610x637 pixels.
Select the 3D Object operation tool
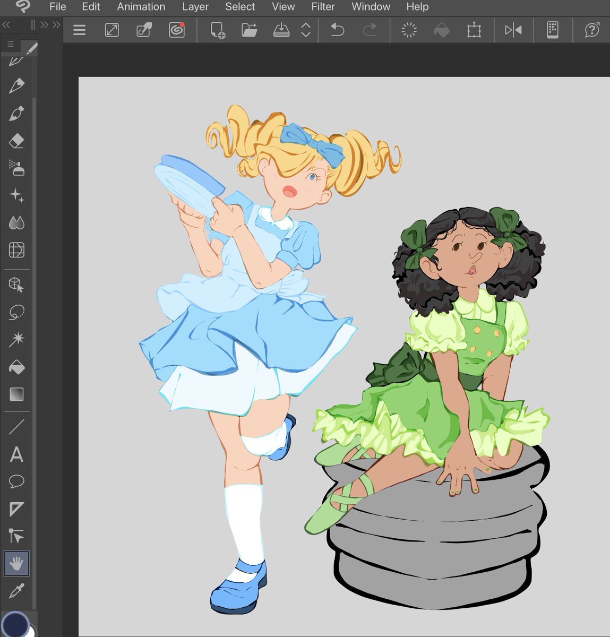(x=16, y=285)
